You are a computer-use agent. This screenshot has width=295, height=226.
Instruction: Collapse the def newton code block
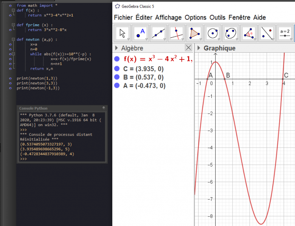pos(13,39)
